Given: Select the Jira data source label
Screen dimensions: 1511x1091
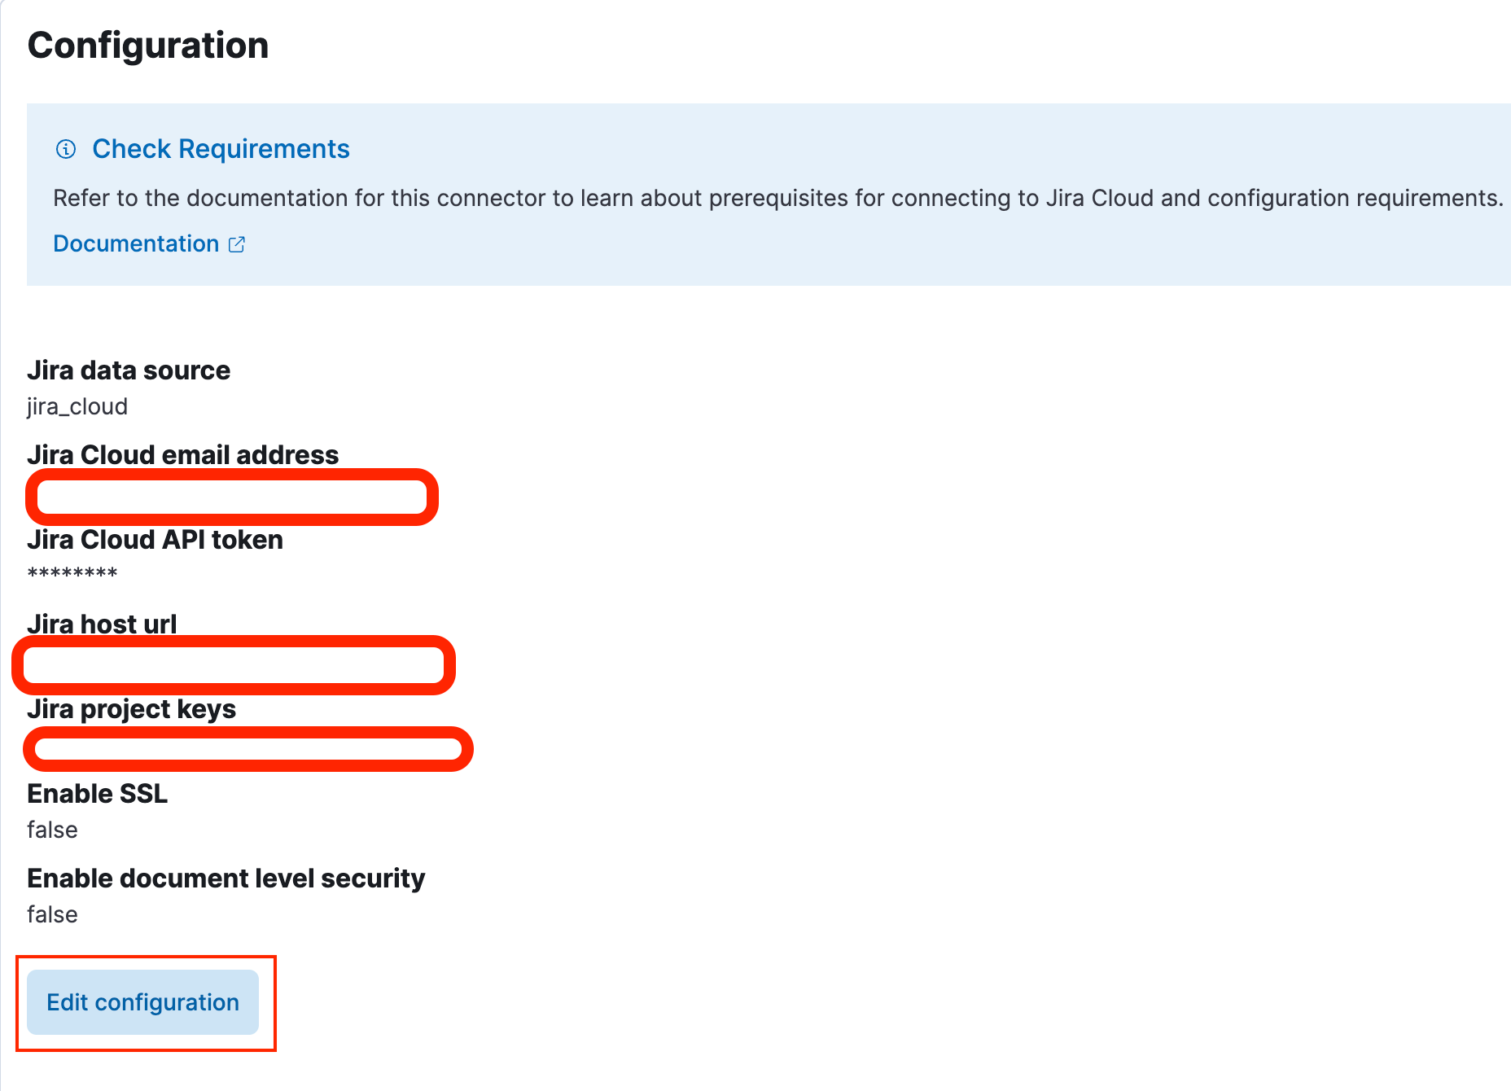Looking at the screenshot, I should [129, 370].
